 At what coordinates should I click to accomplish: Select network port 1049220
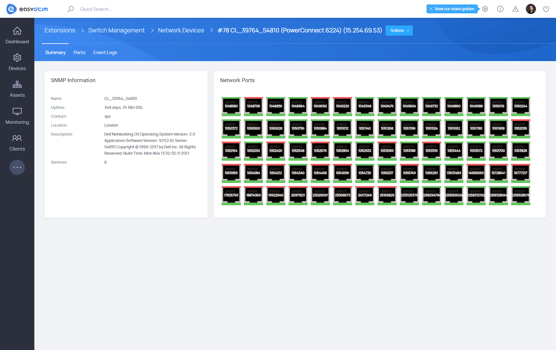(x=343, y=106)
